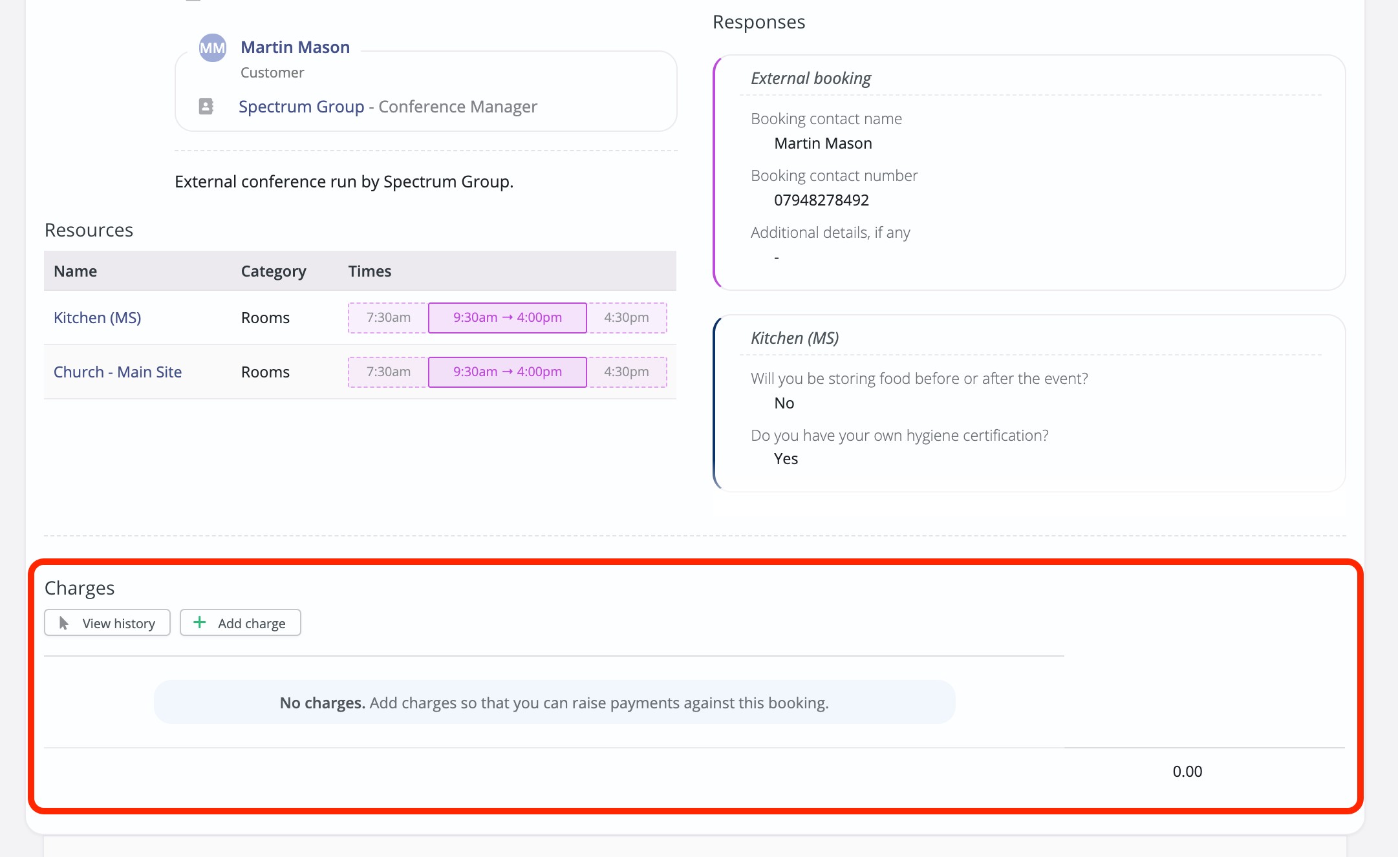Click the green plus icon on Add charge
Image resolution: width=1398 pixels, height=857 pixels.
[200, 622]
